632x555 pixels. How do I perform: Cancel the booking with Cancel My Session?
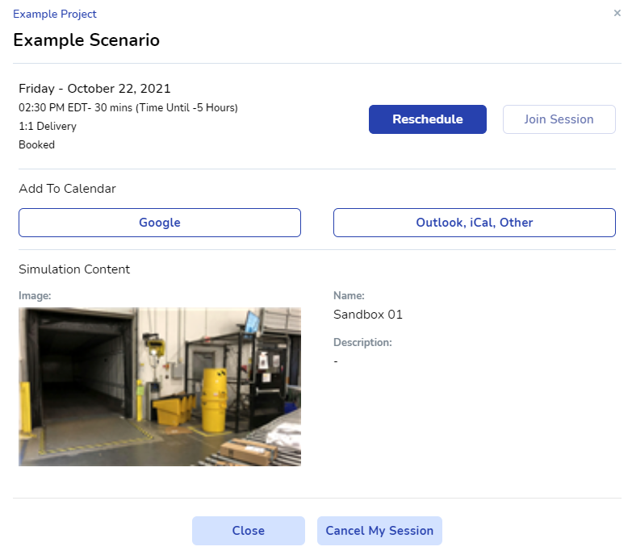pyautogui.click(x=379, y=531)
